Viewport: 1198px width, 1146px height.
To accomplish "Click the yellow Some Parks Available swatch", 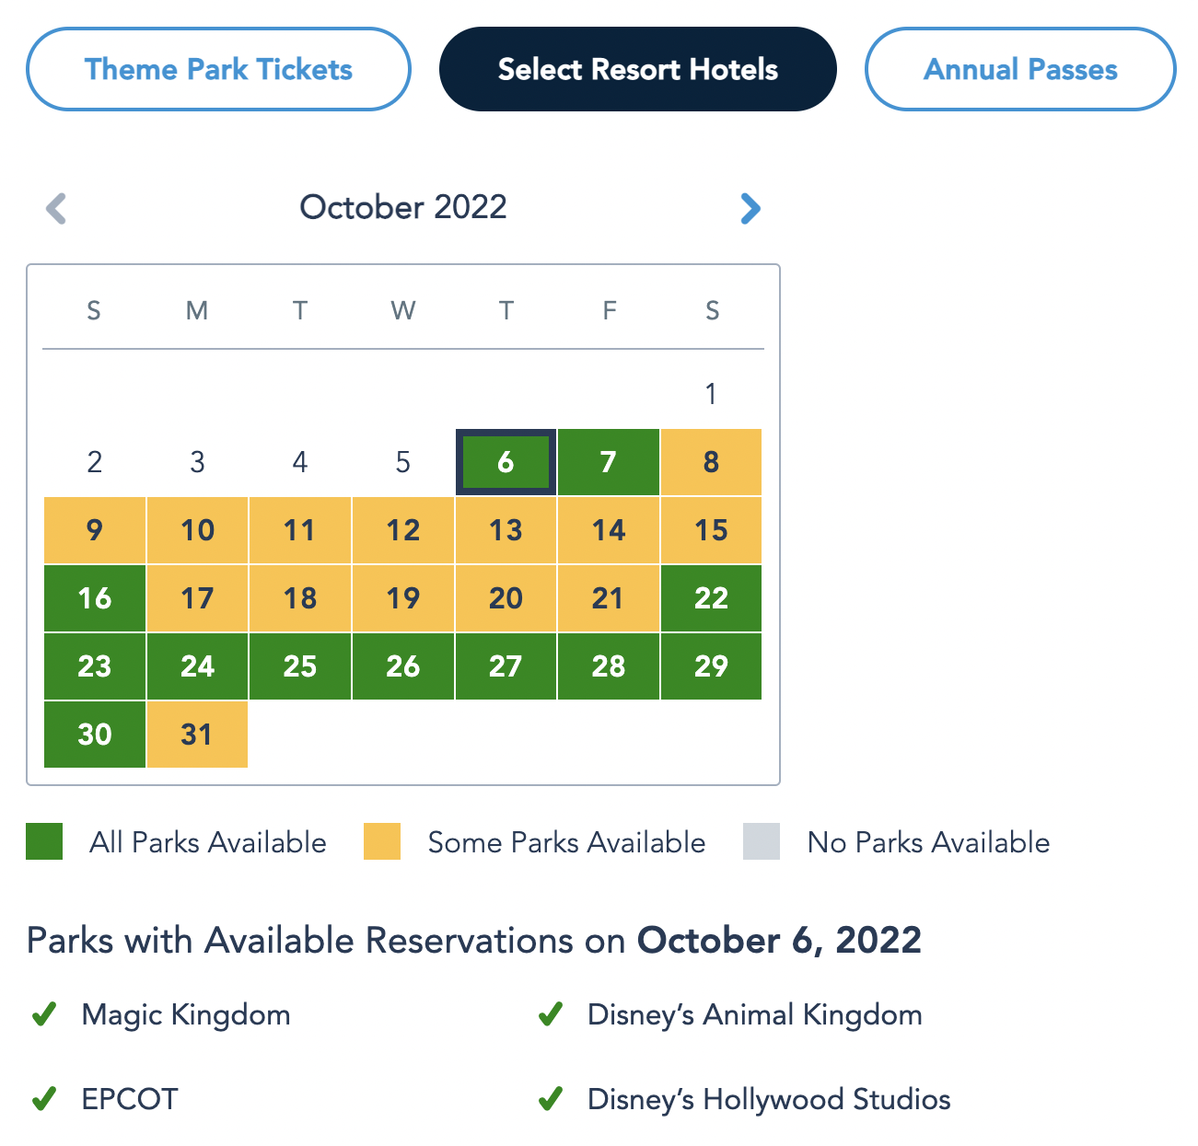I will [x=382, y=842].
